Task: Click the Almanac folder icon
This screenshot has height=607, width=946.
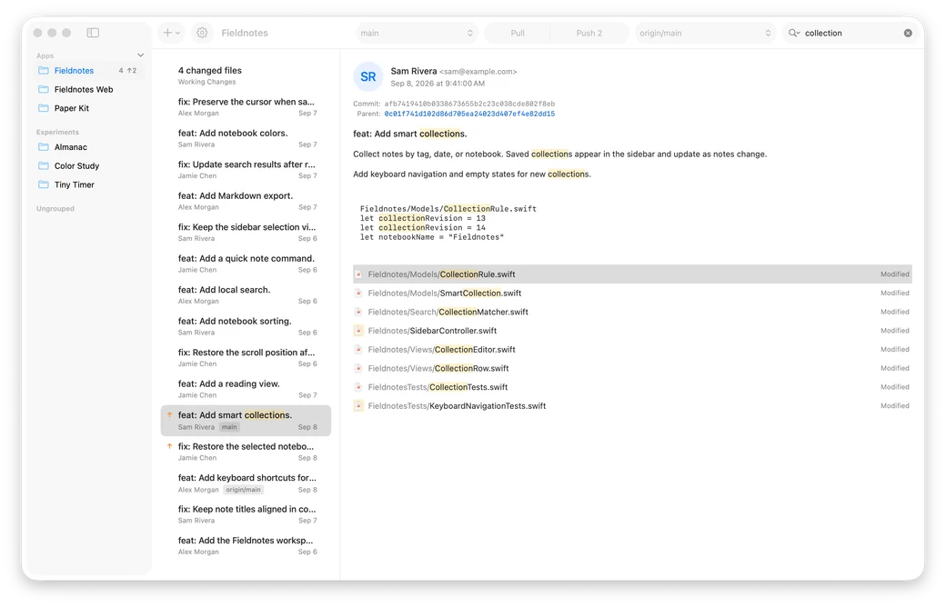Action: tap(44, 147)
